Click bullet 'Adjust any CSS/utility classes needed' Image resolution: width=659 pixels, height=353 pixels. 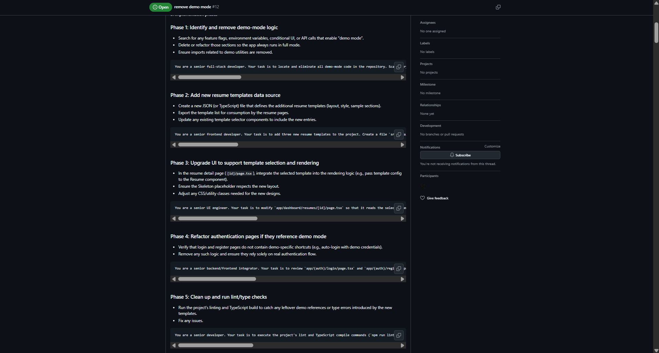230,194
